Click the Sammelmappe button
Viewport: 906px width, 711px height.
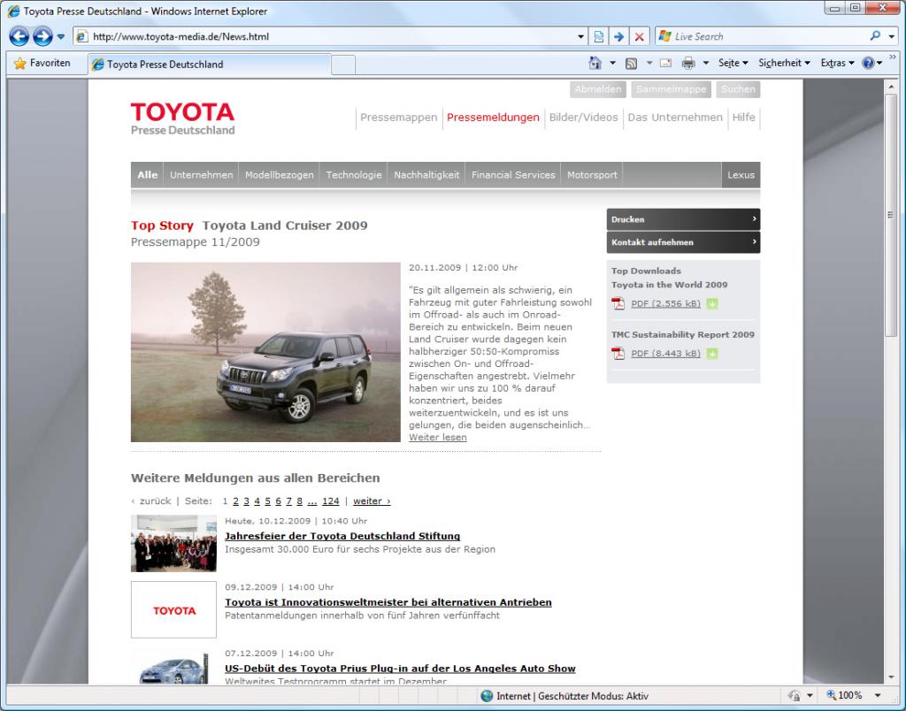tap(671, 89)
